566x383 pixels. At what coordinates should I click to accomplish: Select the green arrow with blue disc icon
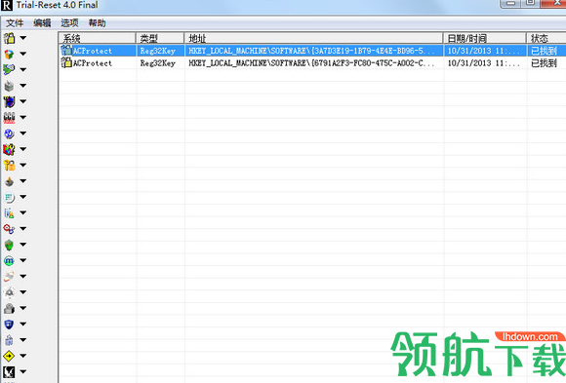pyautogui.click(x=9, y=69)
